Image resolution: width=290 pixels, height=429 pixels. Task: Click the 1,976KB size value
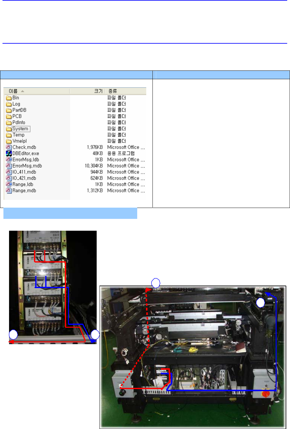(95, 147)
